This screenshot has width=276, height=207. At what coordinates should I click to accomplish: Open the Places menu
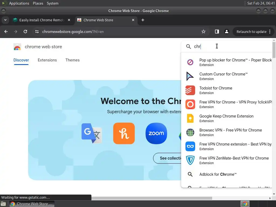(x=38, y=3)
